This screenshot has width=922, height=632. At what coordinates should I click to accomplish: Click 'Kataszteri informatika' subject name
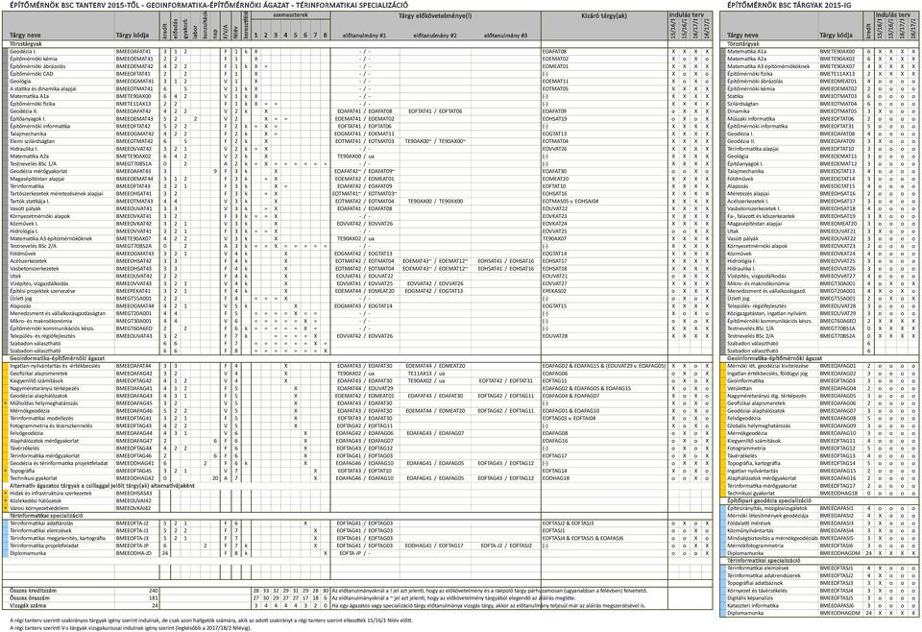point(753,605)
